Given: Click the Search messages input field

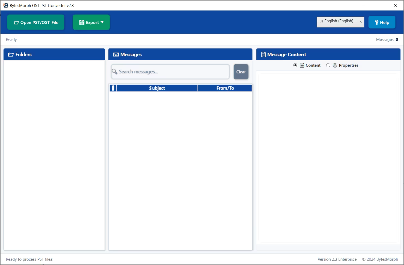Looking at the screenshot, I should coord(172,72).
